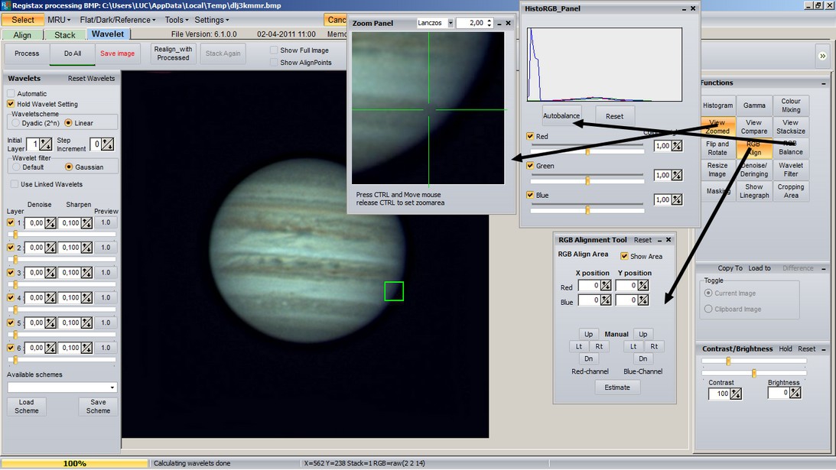Uncheck the Green channel checkbox

531,166
